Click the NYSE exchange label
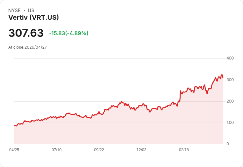This screenshot has width=243, height=167. coord(15,11)
